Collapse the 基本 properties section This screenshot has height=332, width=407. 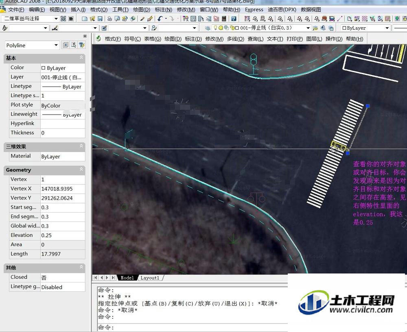81,58
